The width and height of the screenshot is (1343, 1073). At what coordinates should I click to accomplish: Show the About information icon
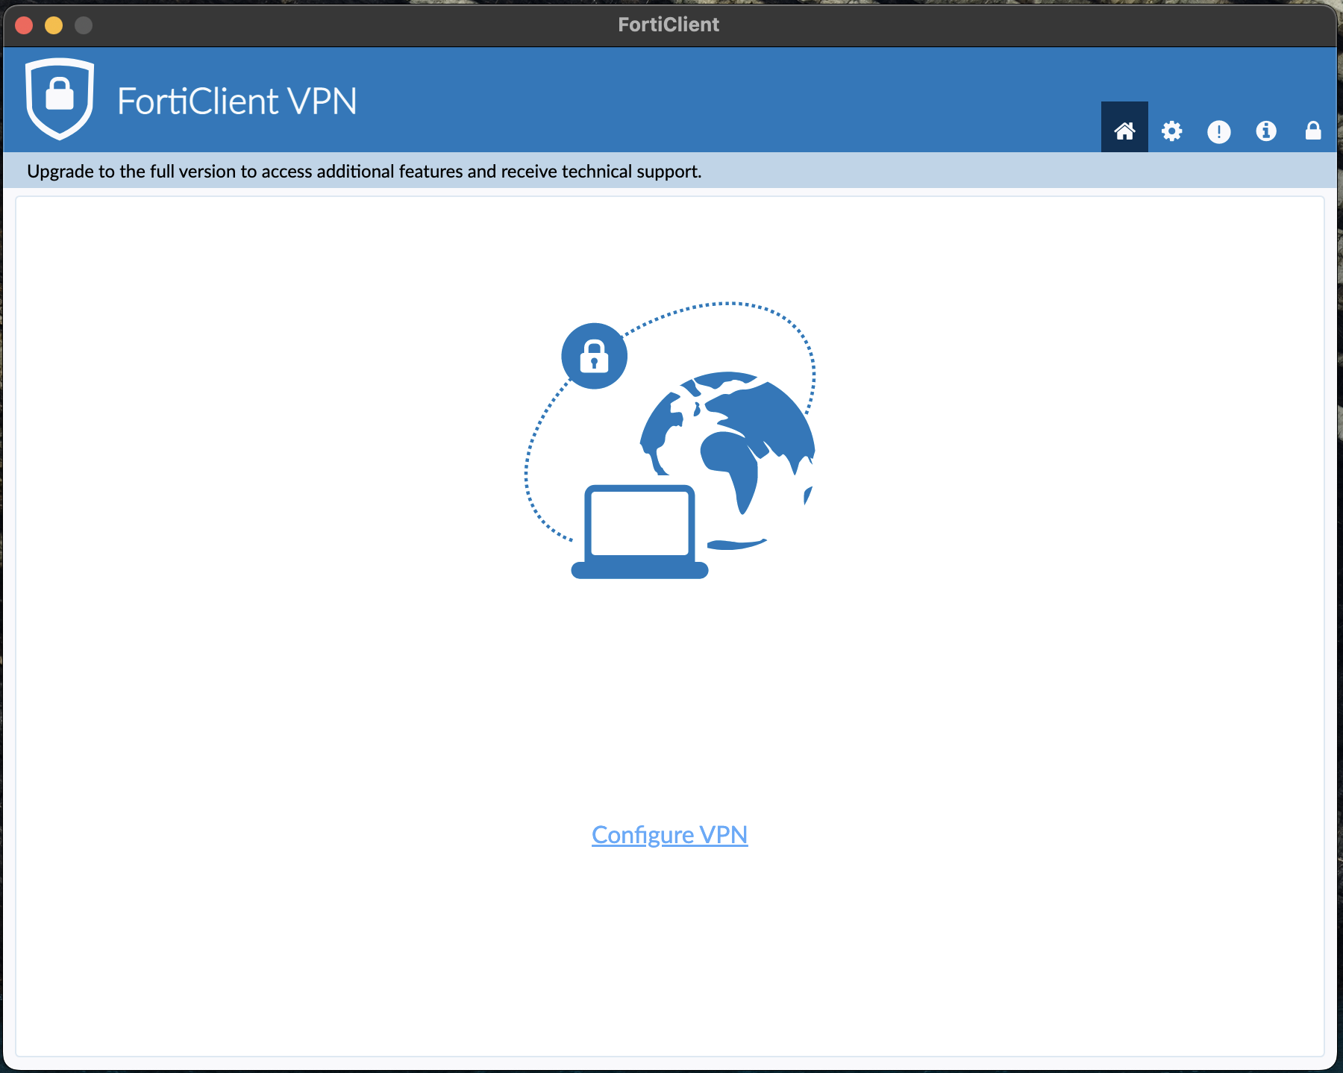(1265, 131)
